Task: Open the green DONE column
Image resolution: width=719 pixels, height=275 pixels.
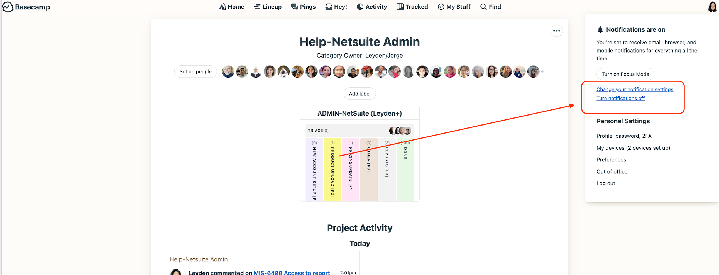Action: click(x=405, y=170)
